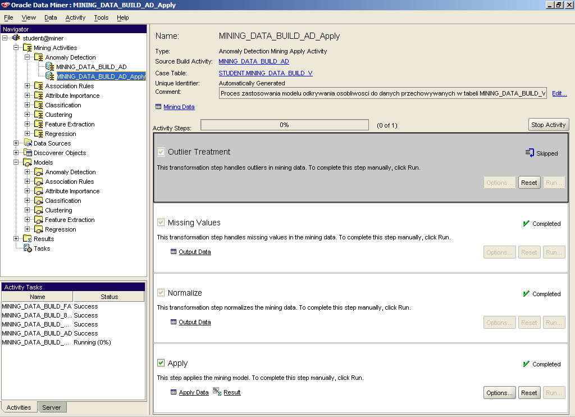Click the Output Data icon under Normalize

click(174, 322)
